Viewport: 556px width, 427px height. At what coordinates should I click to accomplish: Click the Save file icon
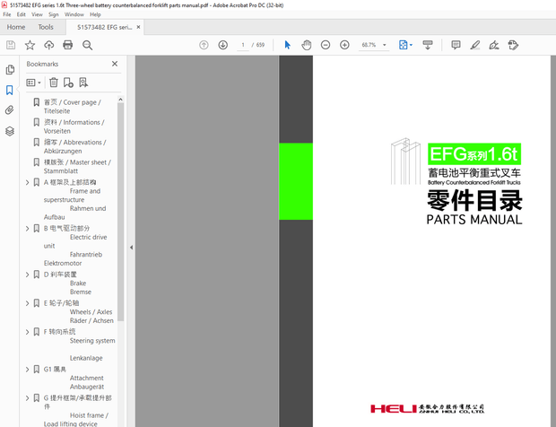tap(11, 45)
